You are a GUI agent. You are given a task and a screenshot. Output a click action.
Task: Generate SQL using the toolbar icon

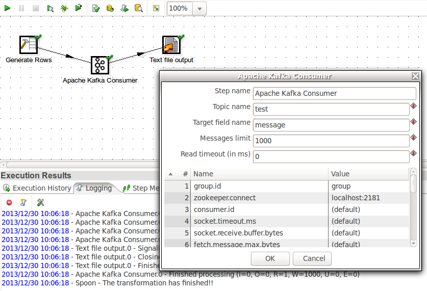pos(124,8)
